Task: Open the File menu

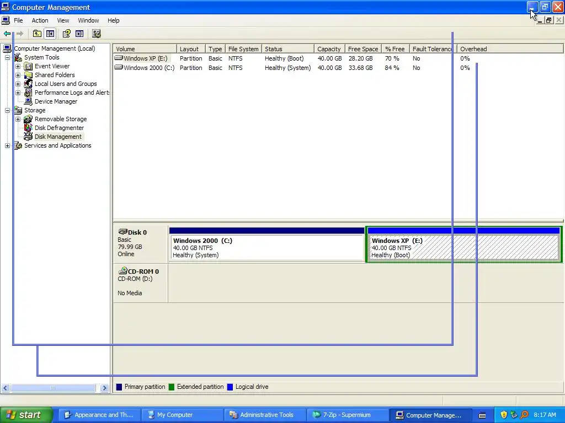Action: (18, 20)
